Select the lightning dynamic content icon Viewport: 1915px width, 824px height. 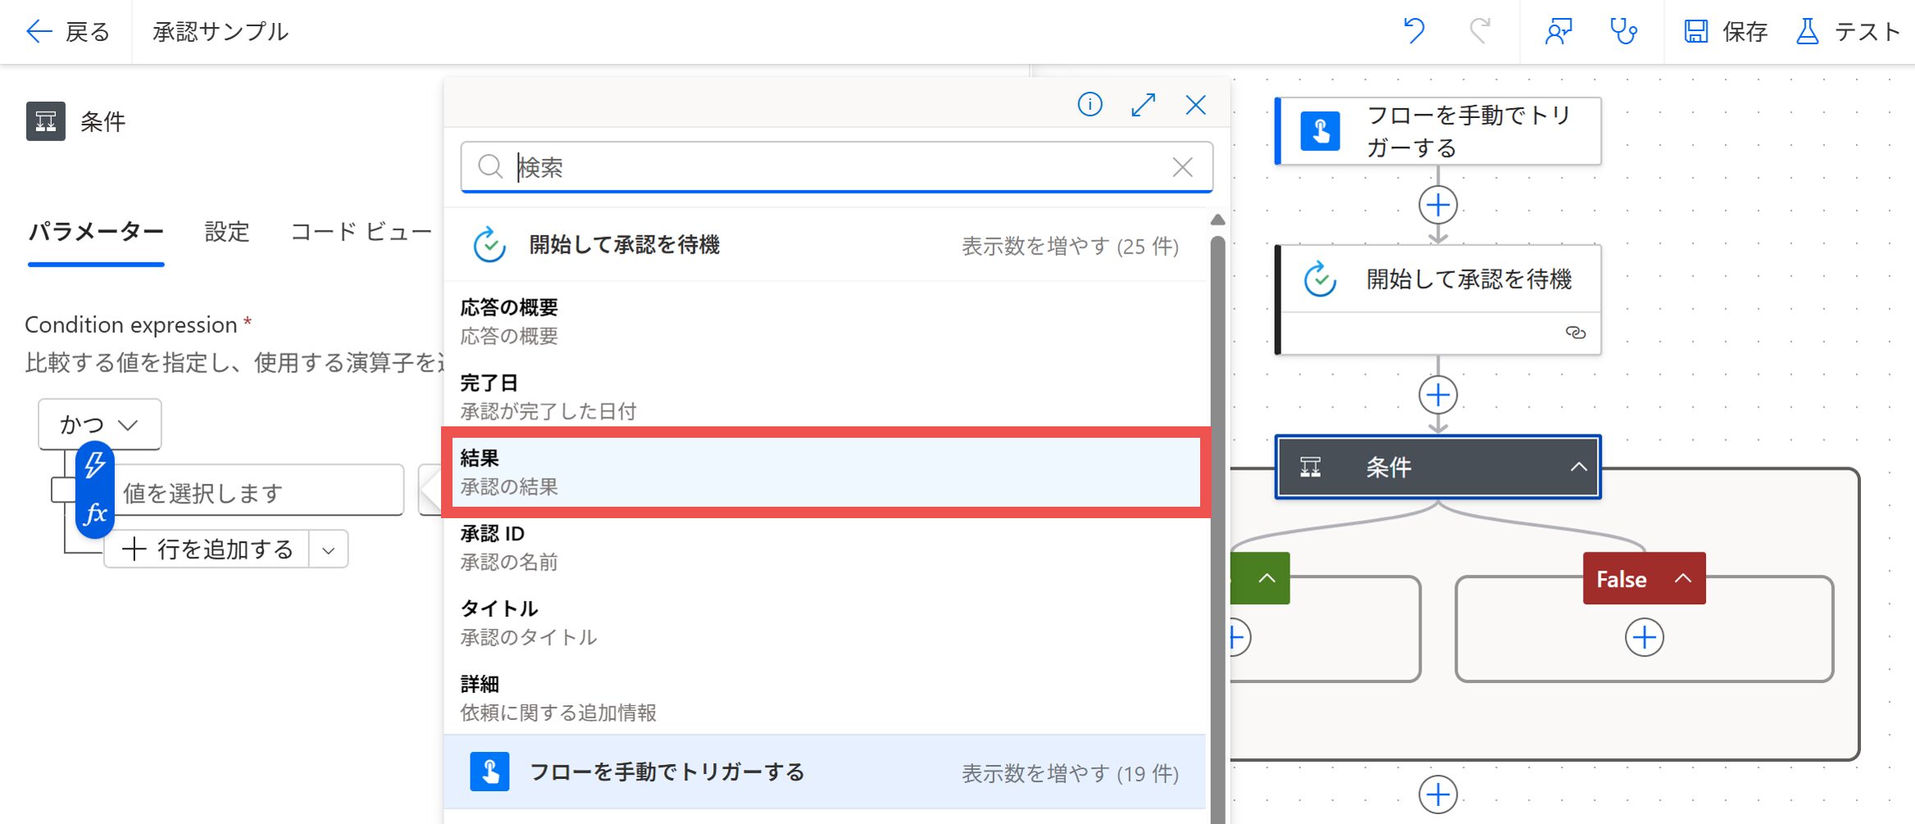click(x=95, y=463)
